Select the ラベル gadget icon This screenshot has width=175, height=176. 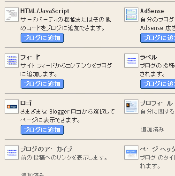coord(131,61)
